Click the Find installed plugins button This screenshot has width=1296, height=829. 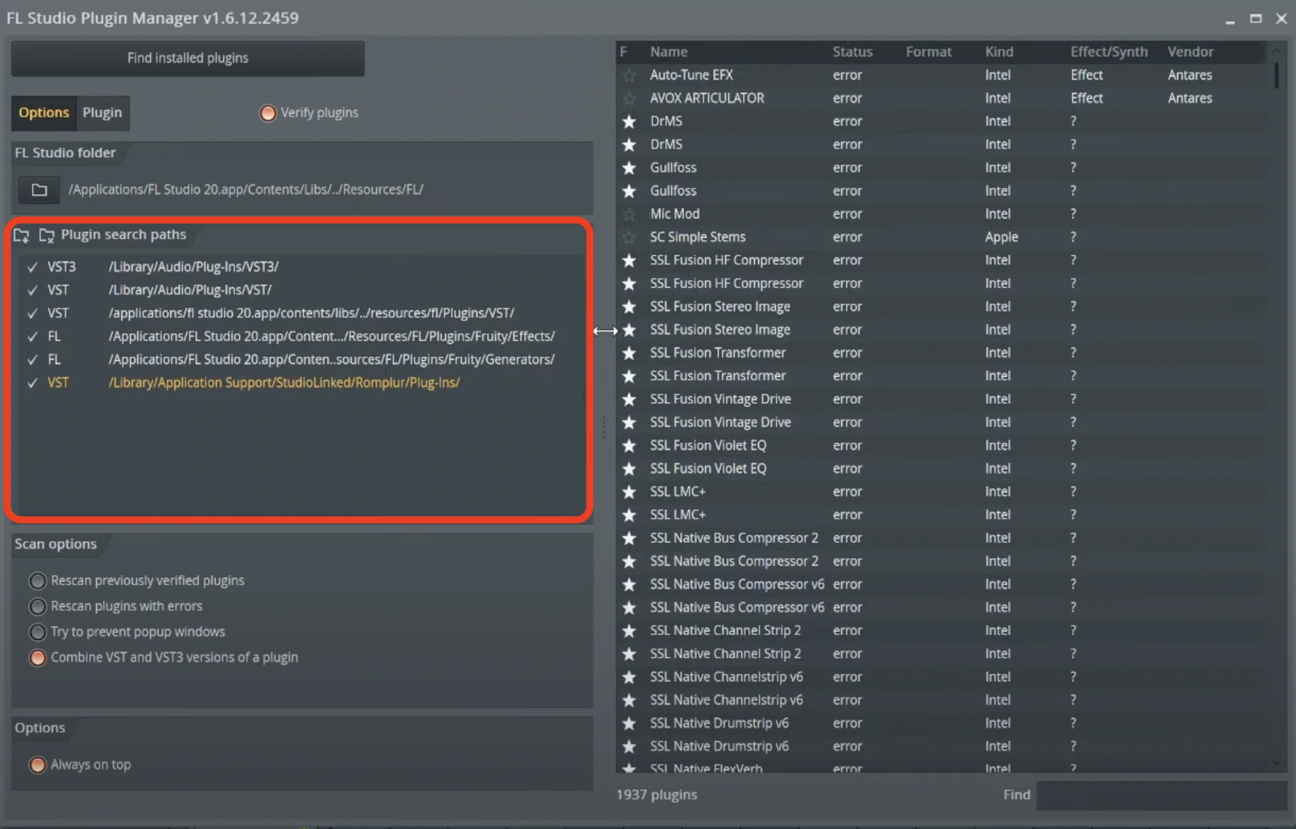[187, 58]
